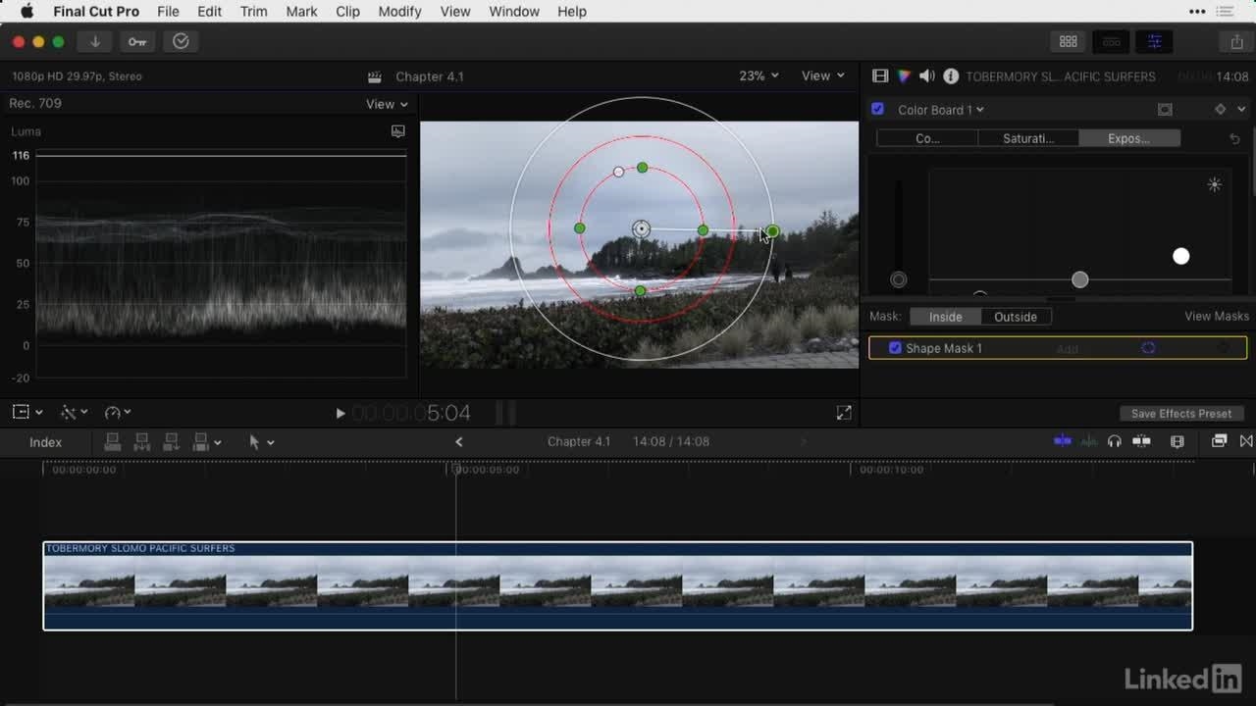Open the 23% viewer zoom dropdown
1256x706 pixels.
pos(759,76)
